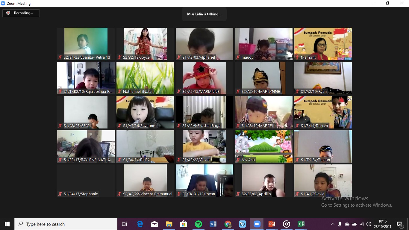This screenshot has width=409, height=230.
Task: Open Excel from the taskbar
Action: point(301,224)
